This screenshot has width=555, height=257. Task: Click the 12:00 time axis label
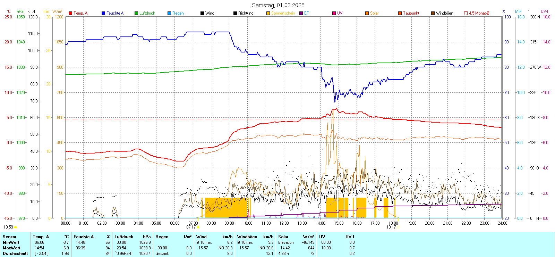[284, 223]
